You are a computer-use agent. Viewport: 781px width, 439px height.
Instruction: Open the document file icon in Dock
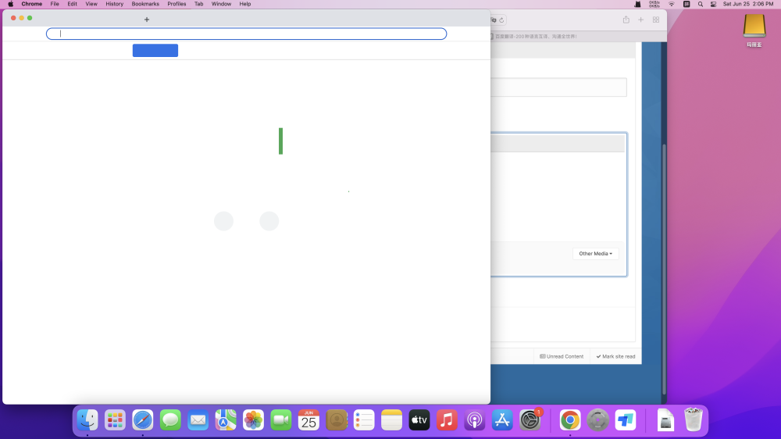pos(665,420)
